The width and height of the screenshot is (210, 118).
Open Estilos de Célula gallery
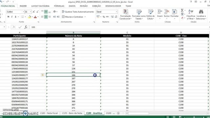pos(151,14)
